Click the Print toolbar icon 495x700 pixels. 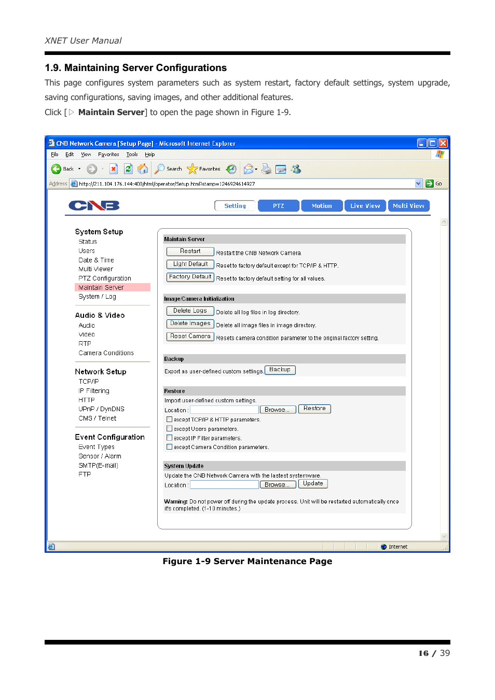pos(266,169)
